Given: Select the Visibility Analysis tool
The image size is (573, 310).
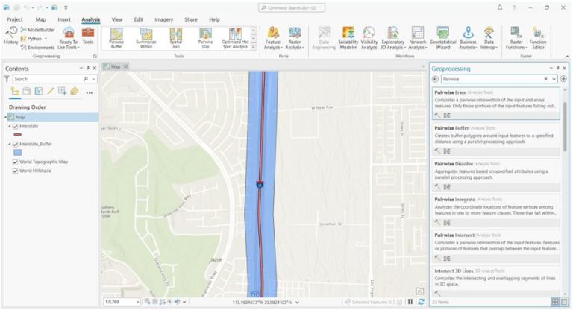Looking at the screenshot, I should pos(369,38).
